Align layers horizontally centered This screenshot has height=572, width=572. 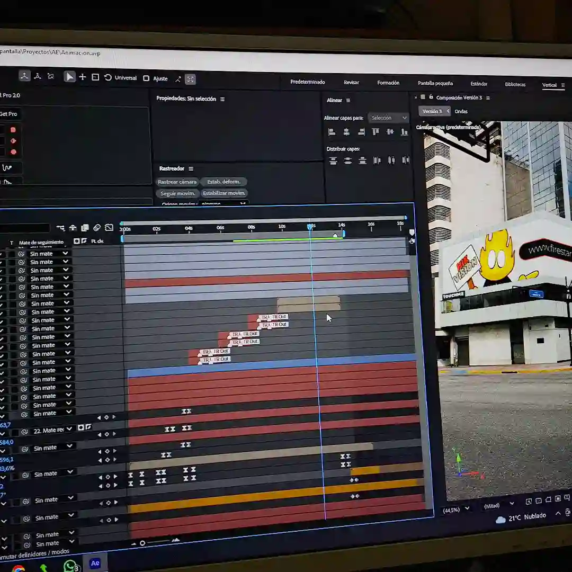pyautogui.click(x=346, y=132)
